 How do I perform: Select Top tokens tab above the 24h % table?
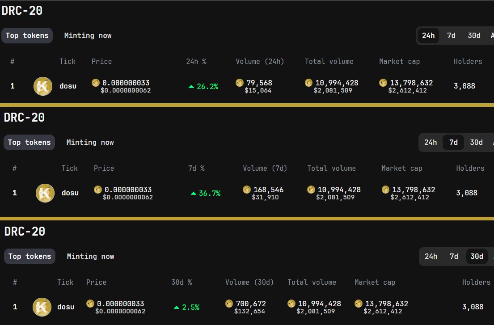click(x=27, y=36)
